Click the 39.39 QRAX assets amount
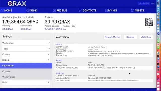The width and height of the screenshot is (161, 91). (x=57, y=22)
